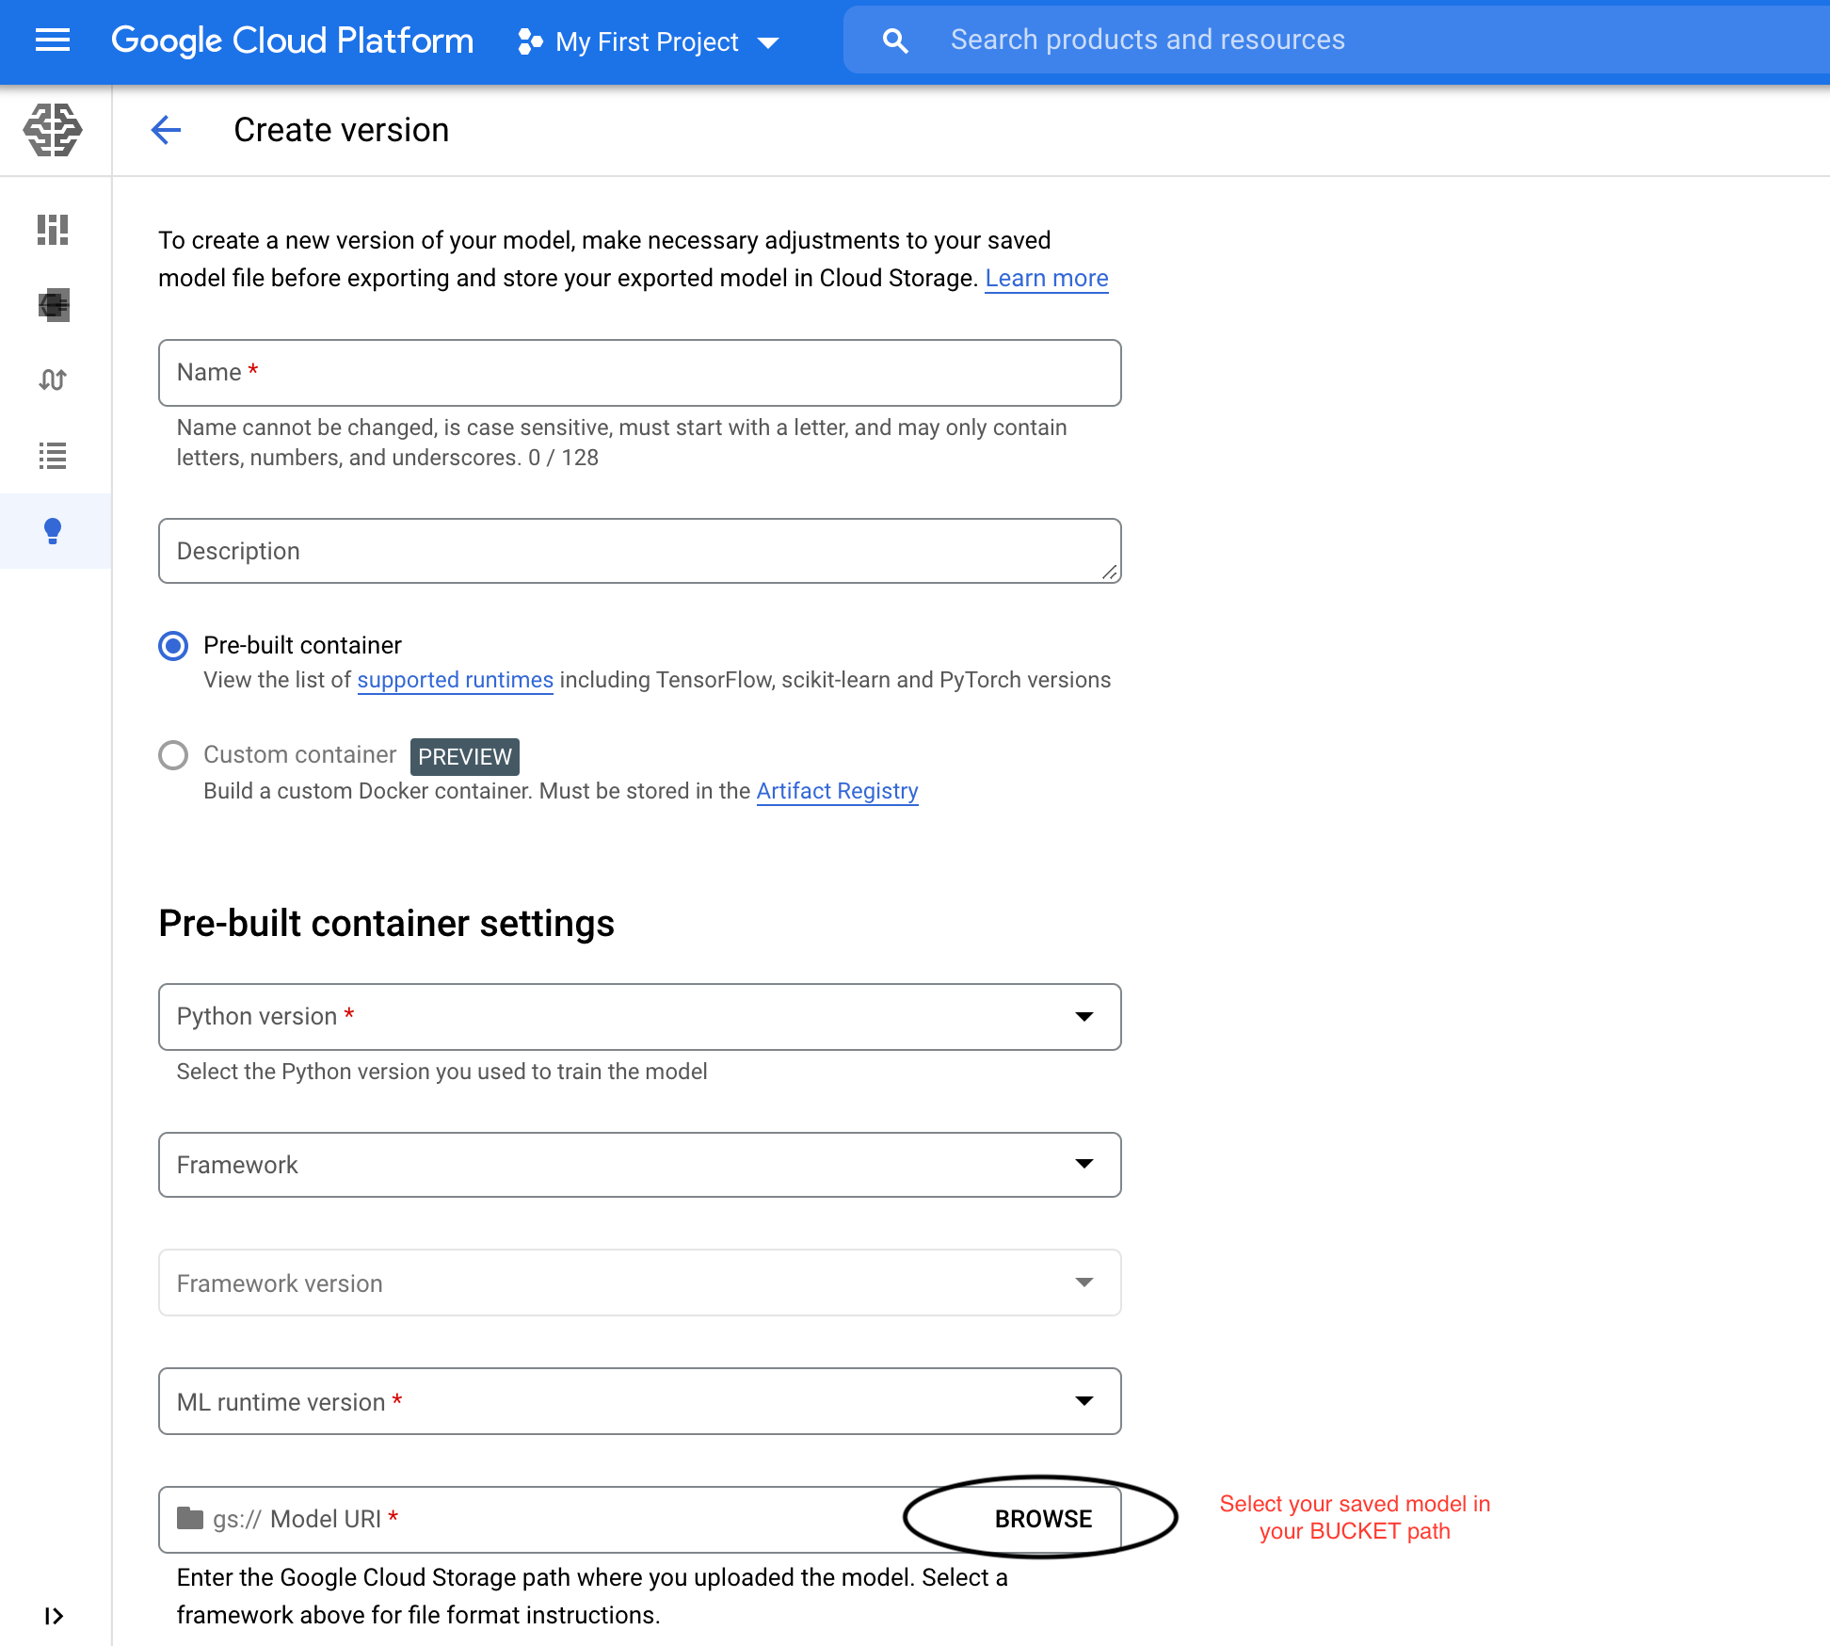Open the My First Project selector
Image resolution: width=1830 pixels, height=1646 pixels.
pos(650,42)
